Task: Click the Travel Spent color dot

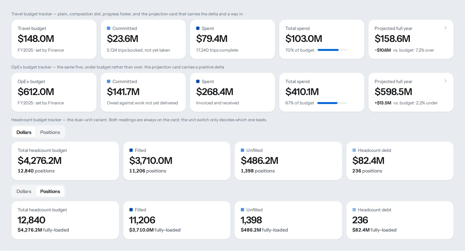Action: coord(198,28)
